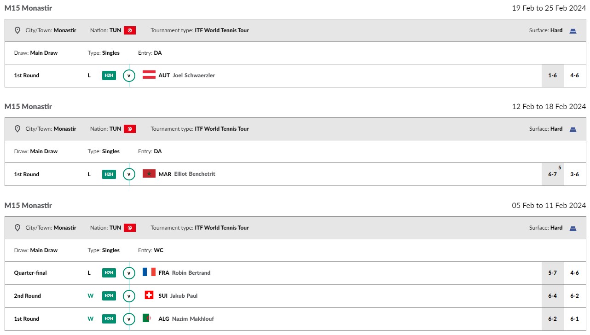Expand the Jakub Paul 2nd round match
This screenshot has height=335, width=590.
[x=129, y=296]
